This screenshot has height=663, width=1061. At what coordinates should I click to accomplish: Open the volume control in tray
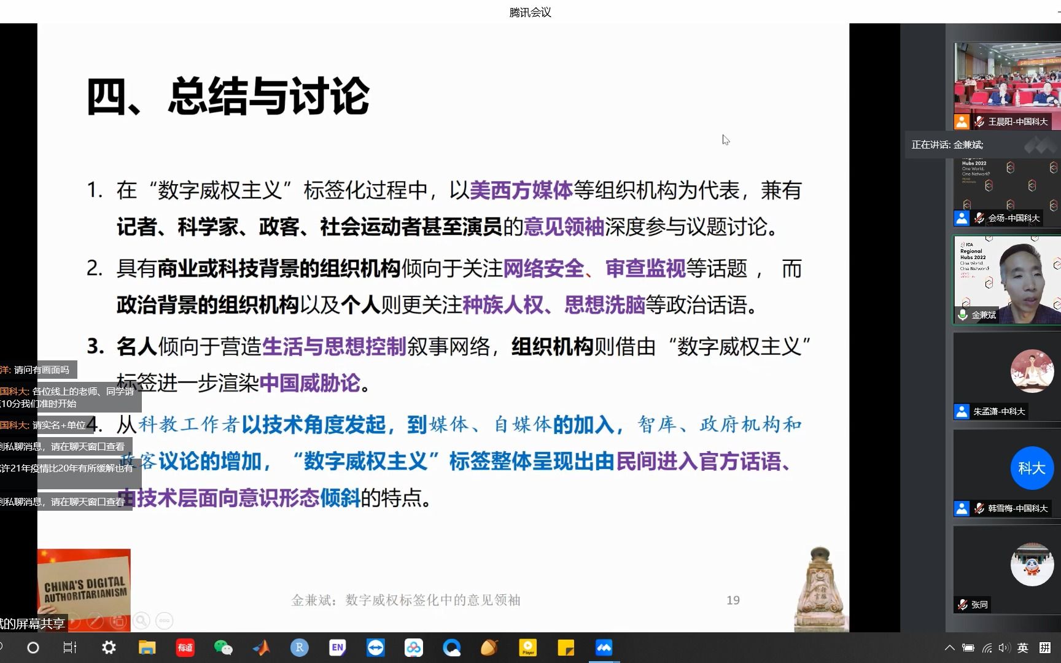coord(1005,648)
